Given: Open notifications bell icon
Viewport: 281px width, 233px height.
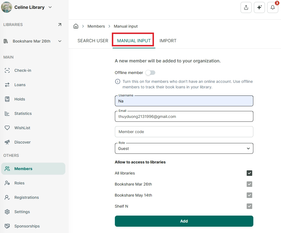Looking at the screenshot, I should (273, 7).
